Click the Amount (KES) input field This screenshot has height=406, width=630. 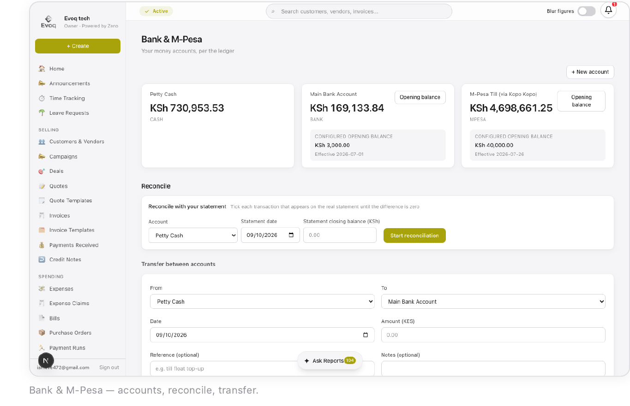[x=493, y=335]
